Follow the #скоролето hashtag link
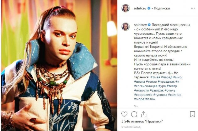Viewport: 198px width, 131px height. point(143,95)
